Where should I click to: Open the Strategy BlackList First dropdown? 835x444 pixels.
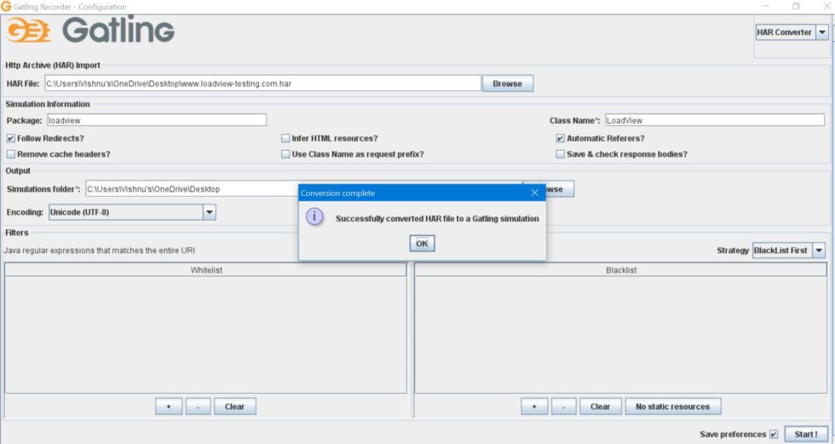click(819, 251)
